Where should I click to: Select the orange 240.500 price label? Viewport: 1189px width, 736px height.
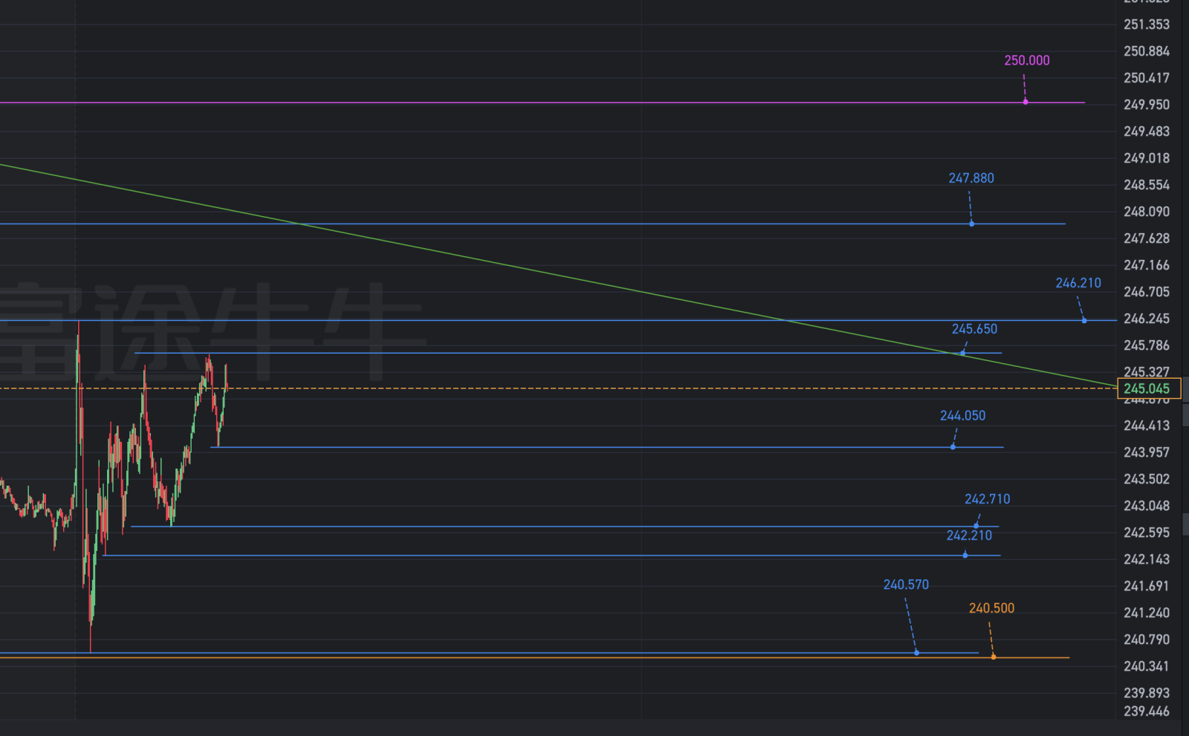pos(991,608)
